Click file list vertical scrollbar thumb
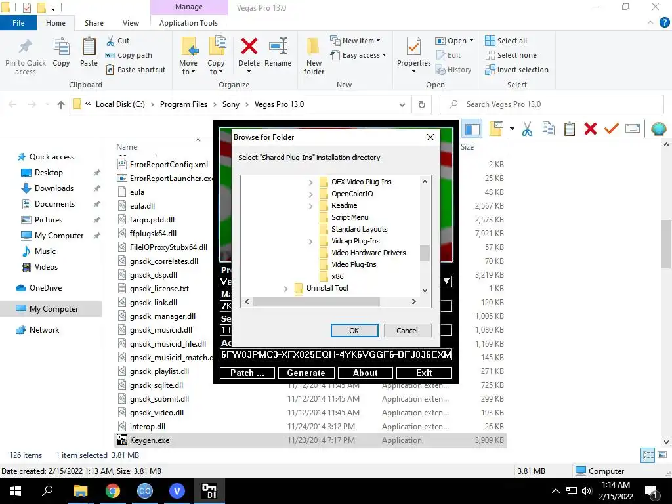 [666, 244]
